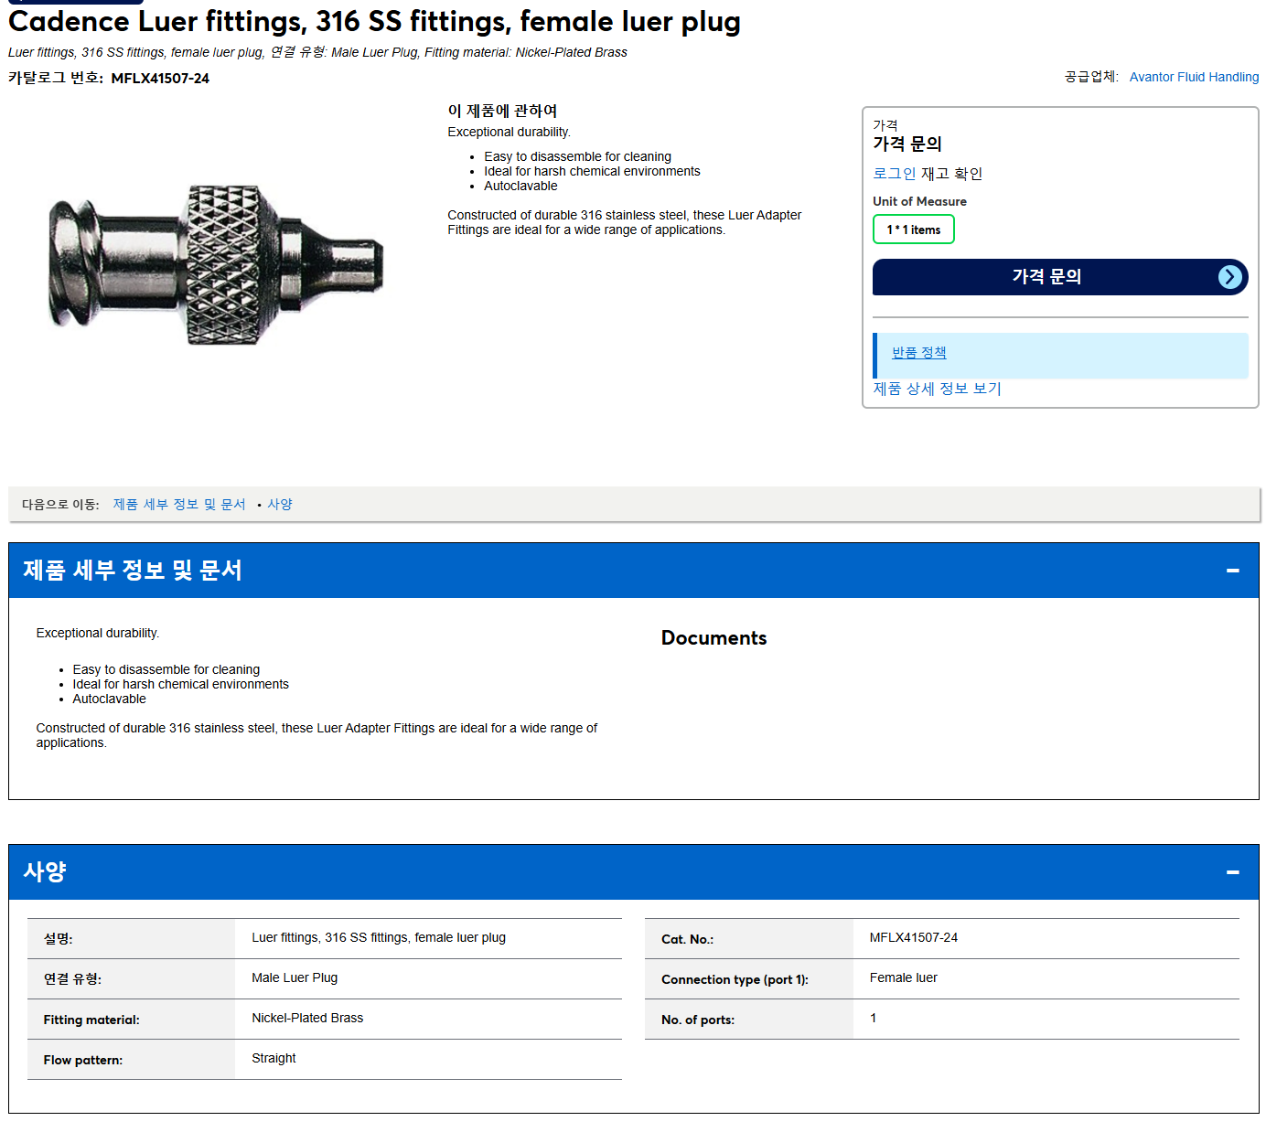Click the arrow icon on 가격 문의 button
The height and width of the screenshot is (1132, 1266).
tap(1230, 277)
